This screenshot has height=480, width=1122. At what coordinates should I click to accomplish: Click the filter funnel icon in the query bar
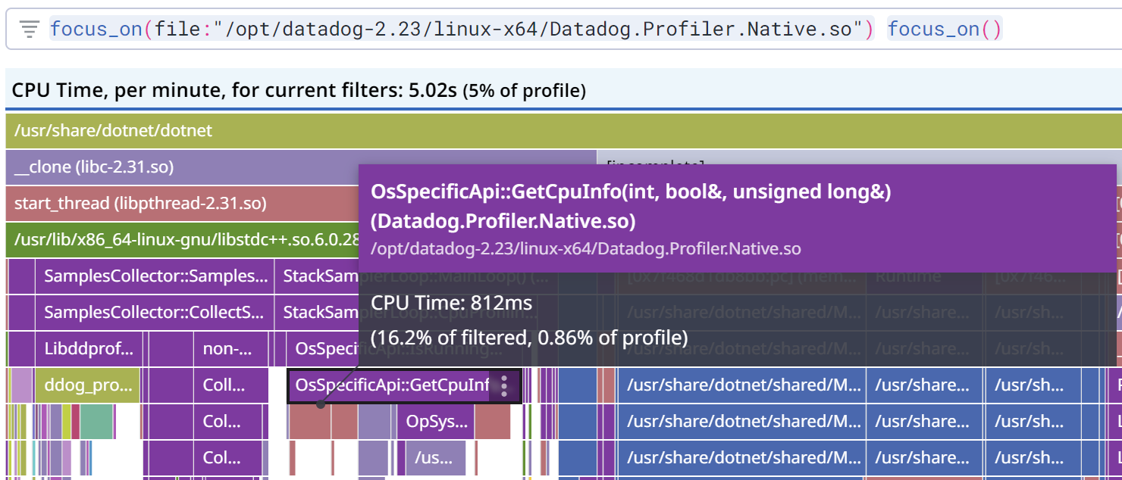29,28
